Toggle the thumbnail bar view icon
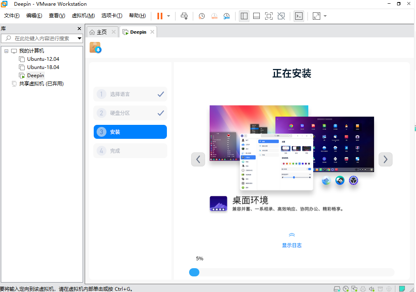 257,16
